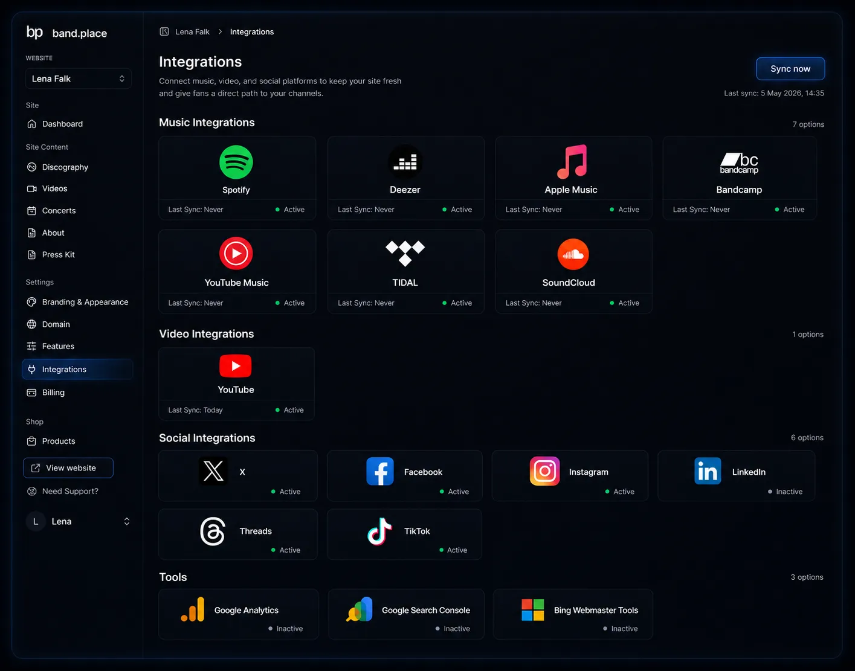This screenshot has width=855, height=671.
Task: Click the Video Integrations heading
Action: click(x=207, y=334)
